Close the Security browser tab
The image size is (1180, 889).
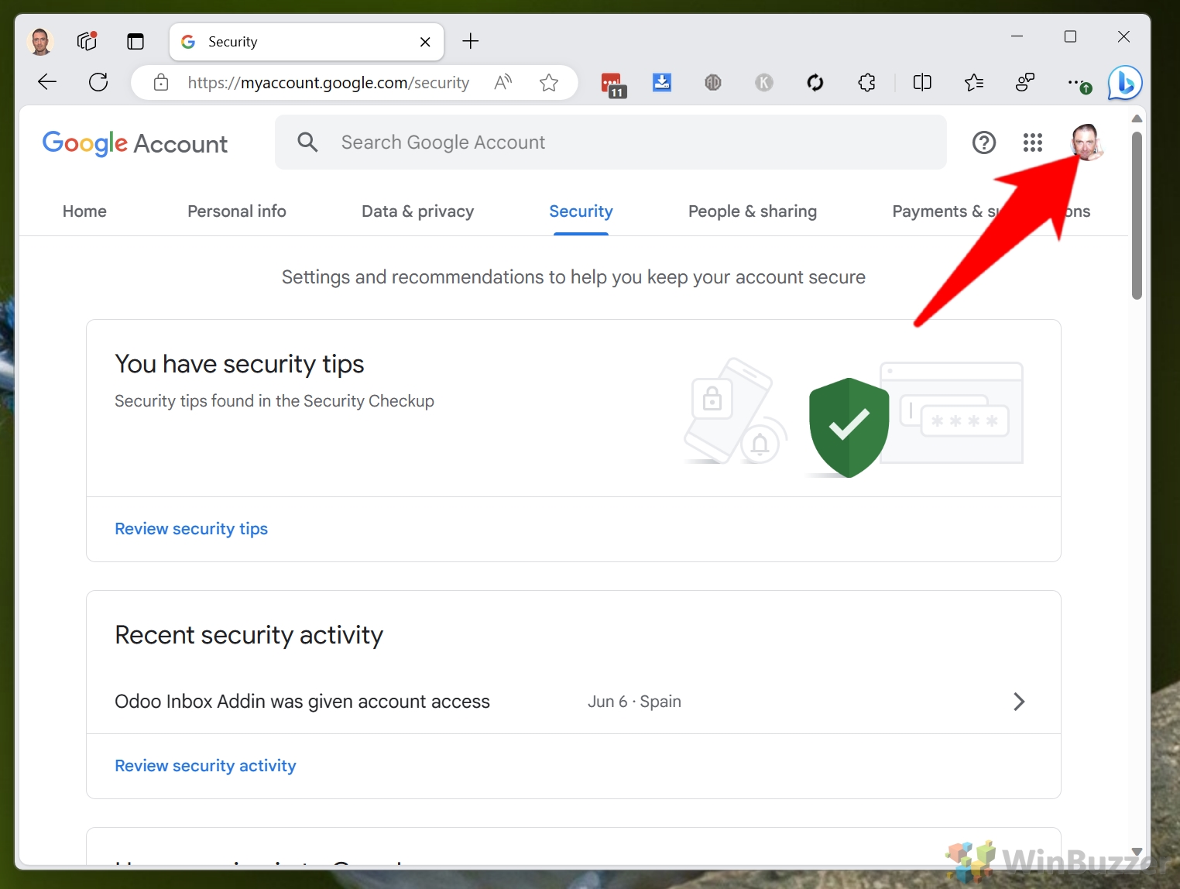[x=425, y=42]
